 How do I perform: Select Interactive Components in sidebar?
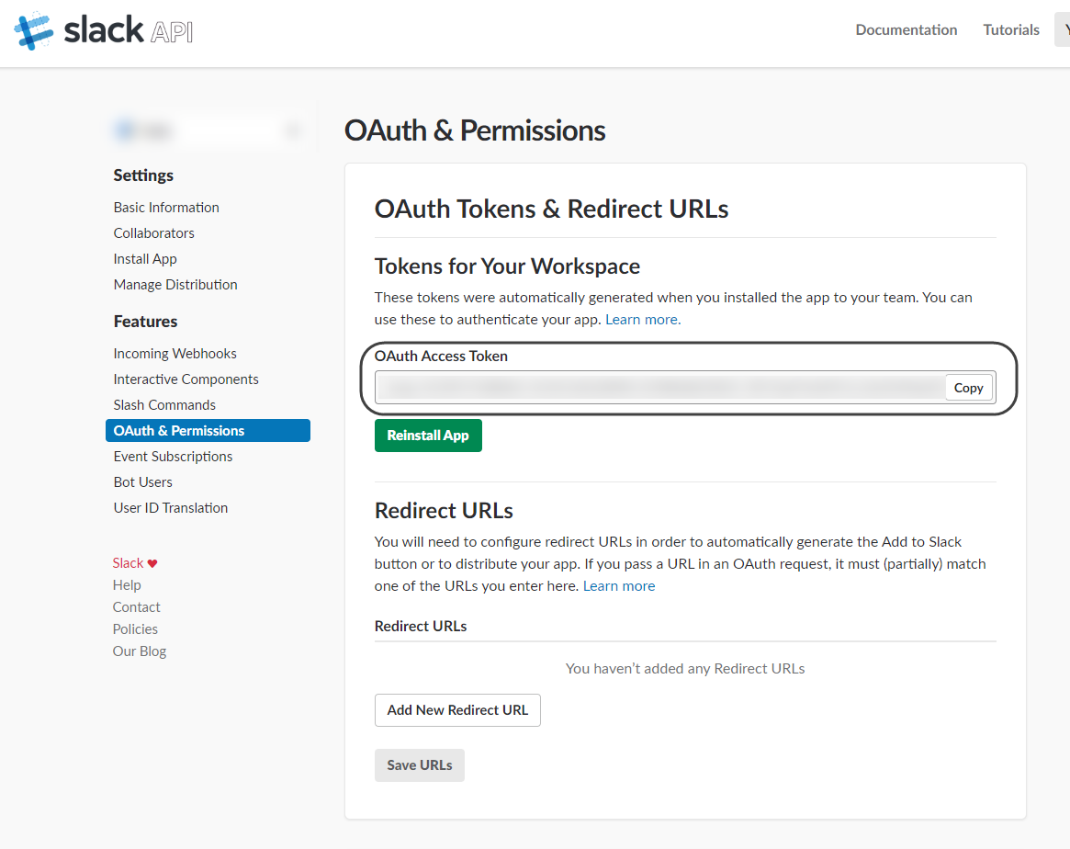coord(186,379)
